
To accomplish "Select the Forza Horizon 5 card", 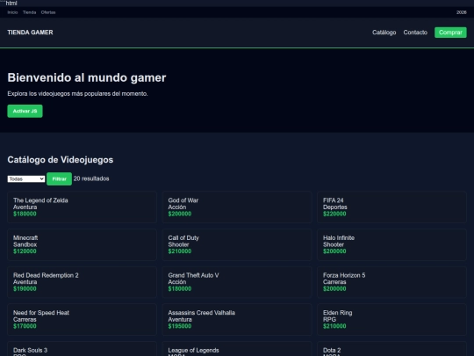I will point(391,282).
